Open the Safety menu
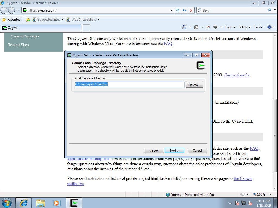Viewport: 278px width, 208px height. (245, 27)
